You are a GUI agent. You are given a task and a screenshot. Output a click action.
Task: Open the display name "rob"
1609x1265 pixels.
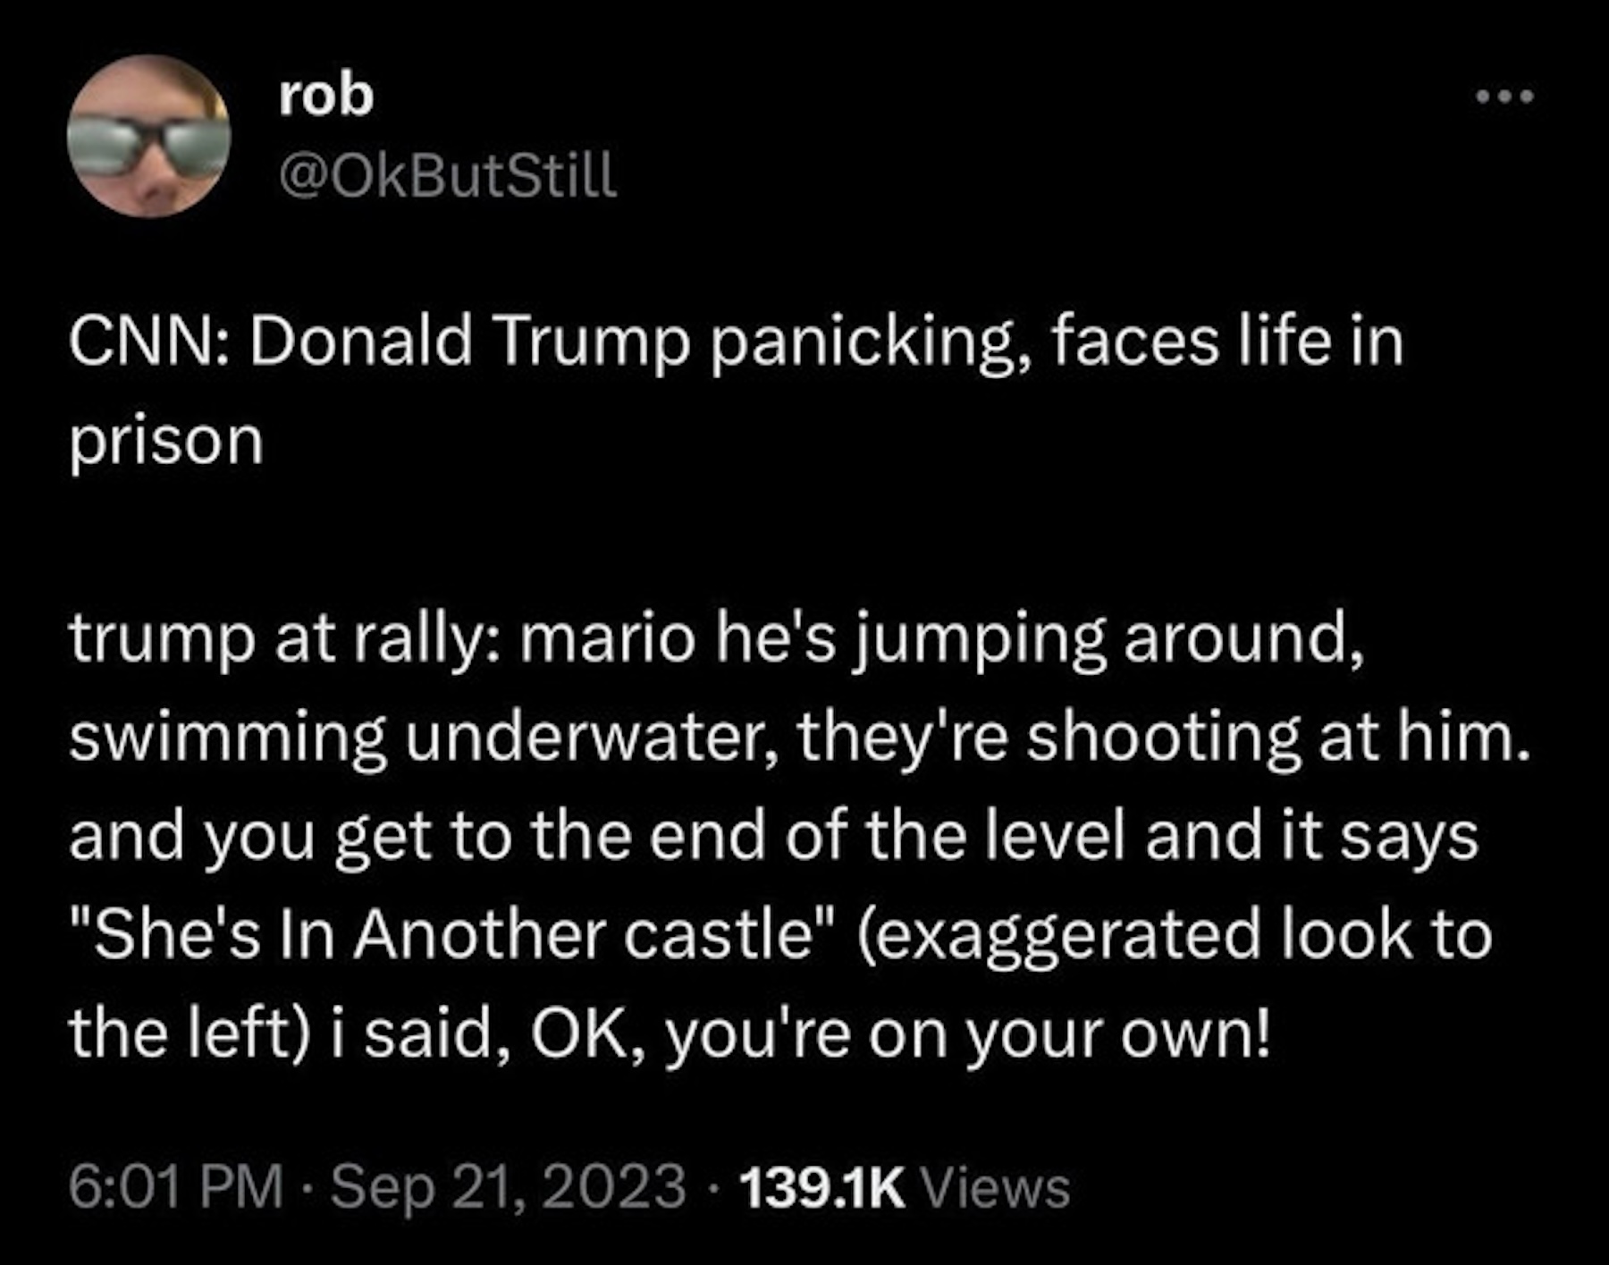pos(325,95)
